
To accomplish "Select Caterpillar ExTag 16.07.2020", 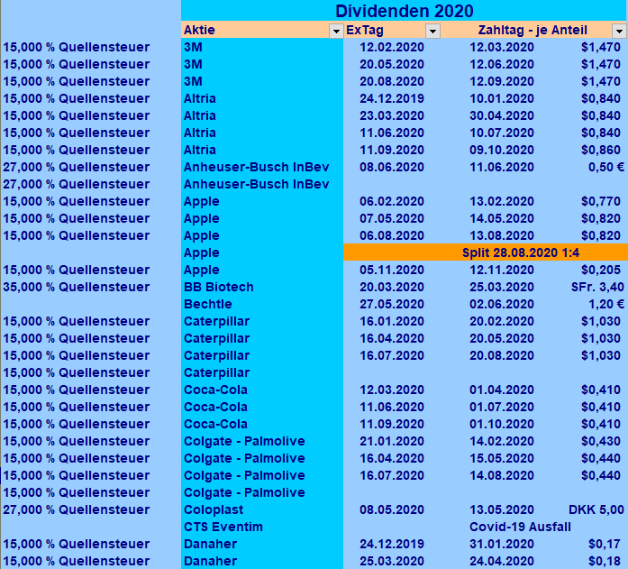I will (x=392, y=356).
